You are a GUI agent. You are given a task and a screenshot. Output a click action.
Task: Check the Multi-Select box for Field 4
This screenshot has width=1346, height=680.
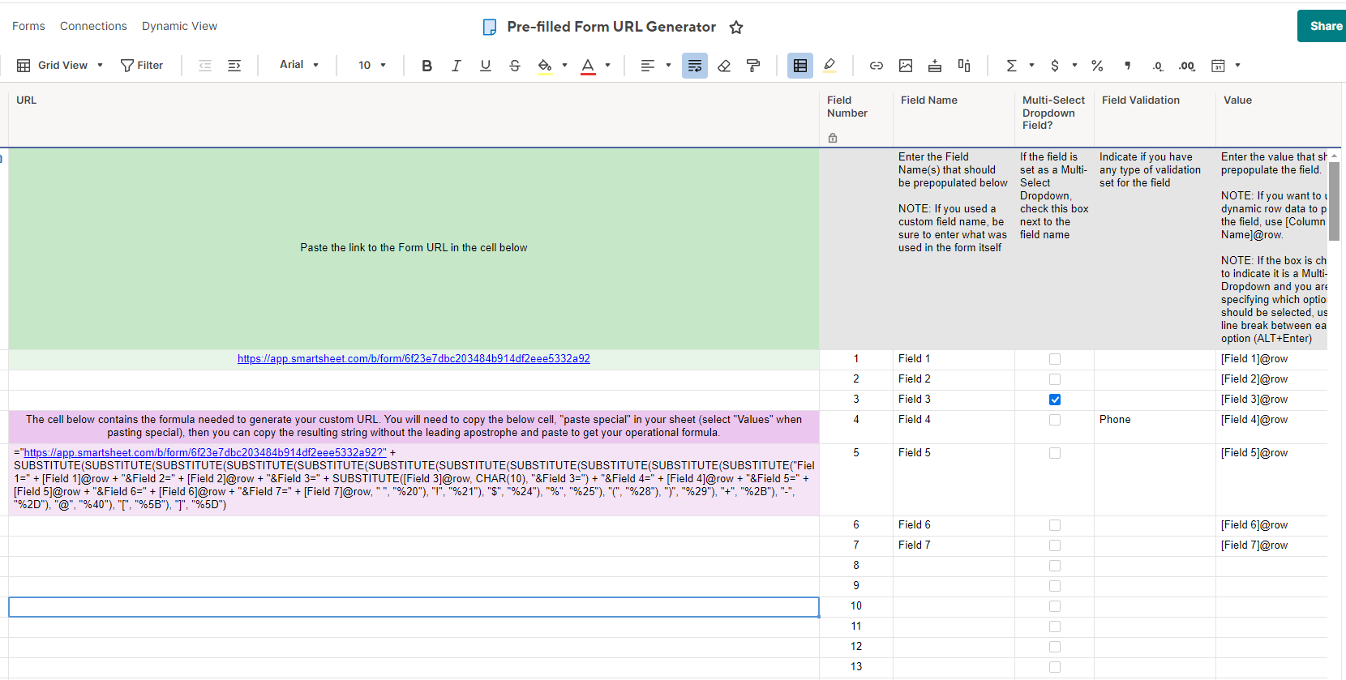[1055, 420]
